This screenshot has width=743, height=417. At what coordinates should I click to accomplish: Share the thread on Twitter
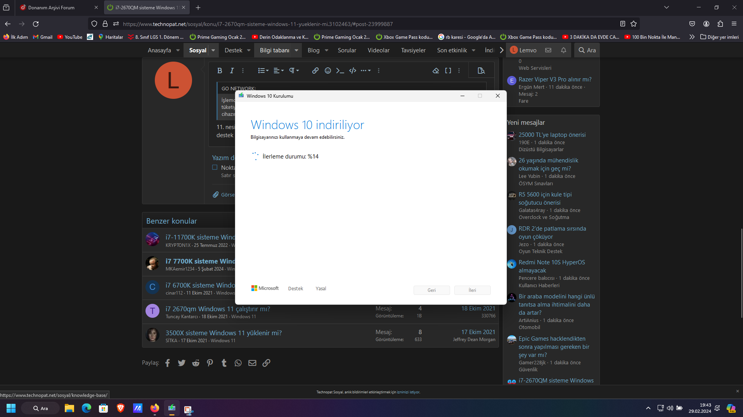[x=182, y=363]
